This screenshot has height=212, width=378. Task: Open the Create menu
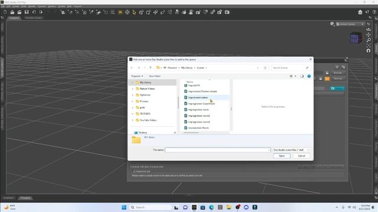pyautogui.click(x=16, y=6)
